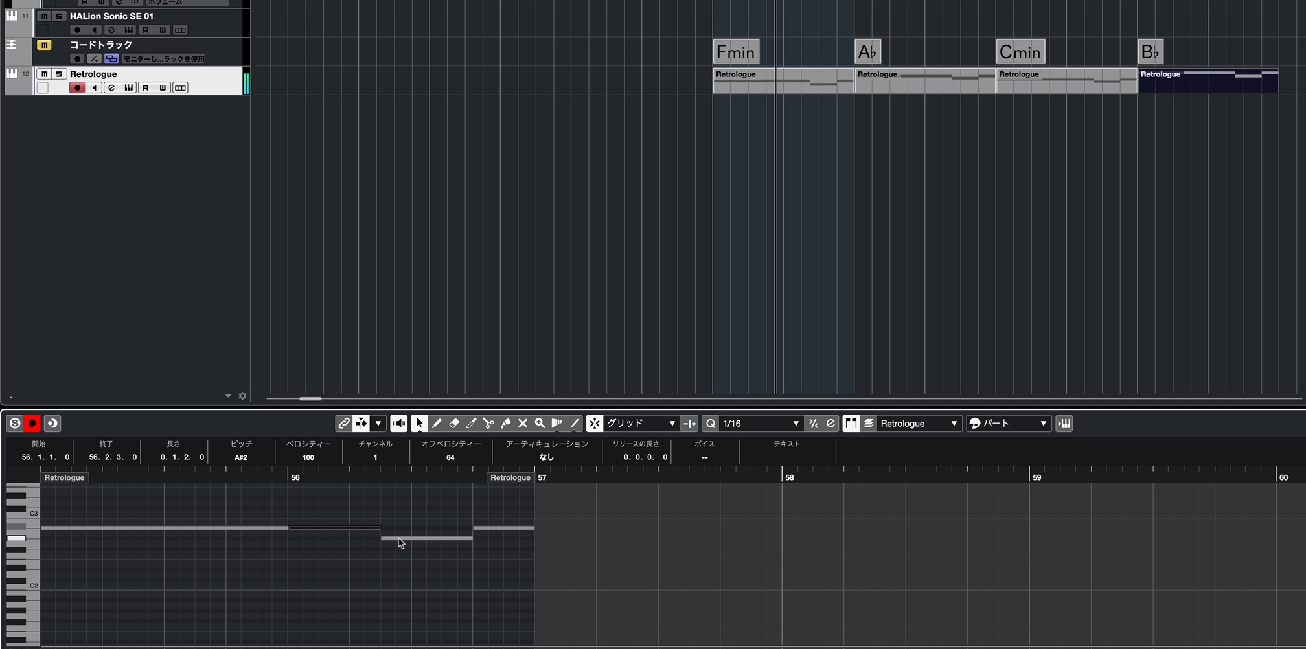Unmute the コードトラック chord track
1306x649 pixels.
(44, 45)
